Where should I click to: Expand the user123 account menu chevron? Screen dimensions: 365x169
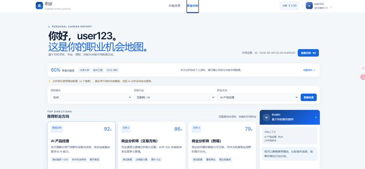coord(330,7)
